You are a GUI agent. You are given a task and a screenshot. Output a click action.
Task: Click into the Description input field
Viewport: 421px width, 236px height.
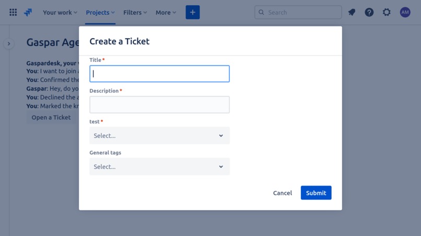click(159, 105)
